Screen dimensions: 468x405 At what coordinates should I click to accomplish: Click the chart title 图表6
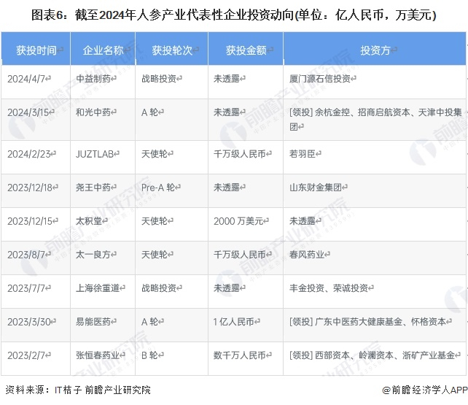pyautogui.click(x=234, y=15)
